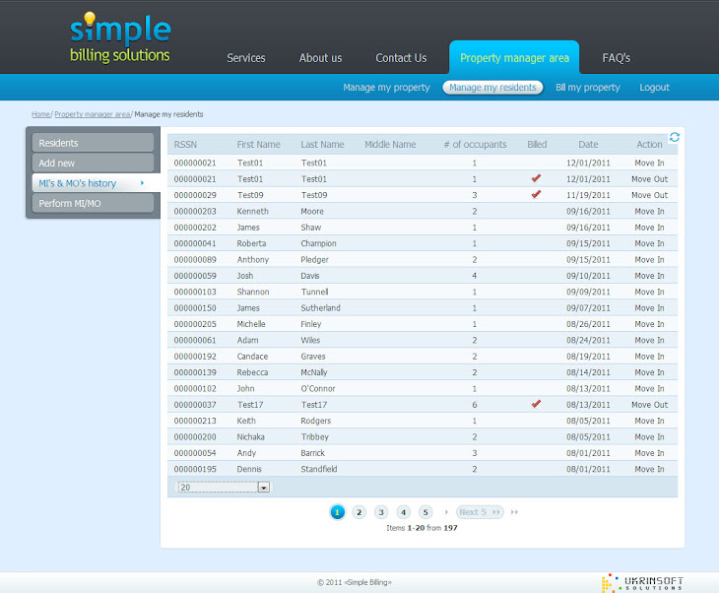The width and height of the screenshot is (719, 593).
Task: Sort by the RSSN column header
Action: [185, 145]
